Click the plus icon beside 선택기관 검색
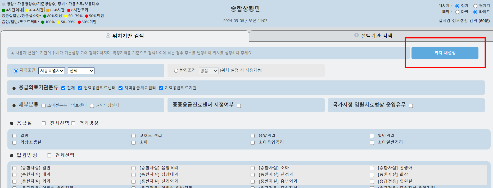The image size is (493, 188). [356, 35]
